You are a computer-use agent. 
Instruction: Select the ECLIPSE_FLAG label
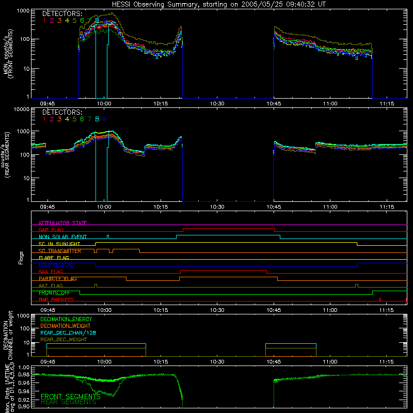point(56,265)
